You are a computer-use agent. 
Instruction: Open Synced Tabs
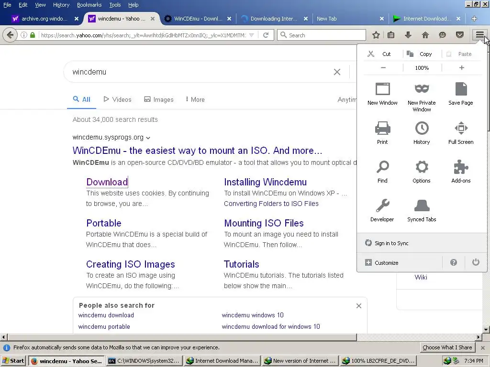(422, 210)
